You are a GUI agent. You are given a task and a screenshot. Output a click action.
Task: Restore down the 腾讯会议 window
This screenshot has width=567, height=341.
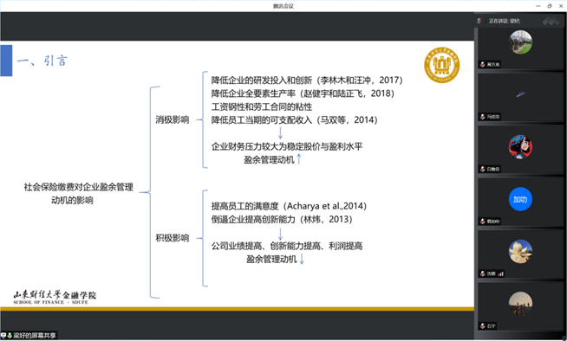[550, 6]
